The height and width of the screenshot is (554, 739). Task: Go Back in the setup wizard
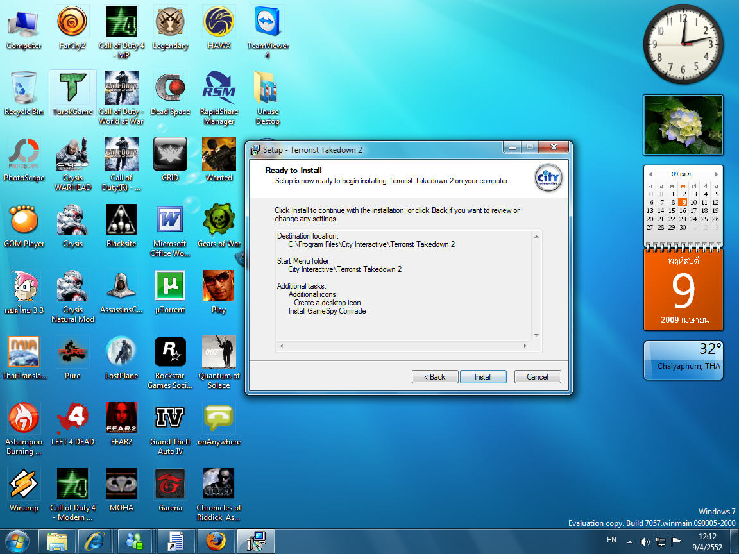click(434, 377)
